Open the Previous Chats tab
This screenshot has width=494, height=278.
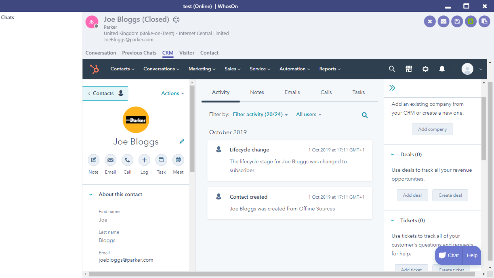pyautogui.click(x=139, y=53)
